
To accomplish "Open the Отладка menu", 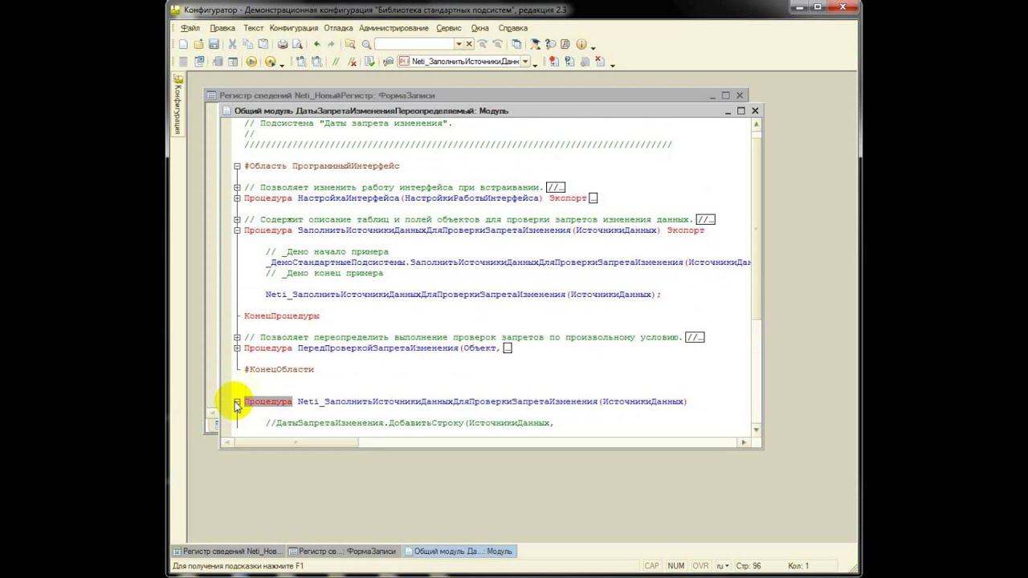I will [x=338, y=28].
